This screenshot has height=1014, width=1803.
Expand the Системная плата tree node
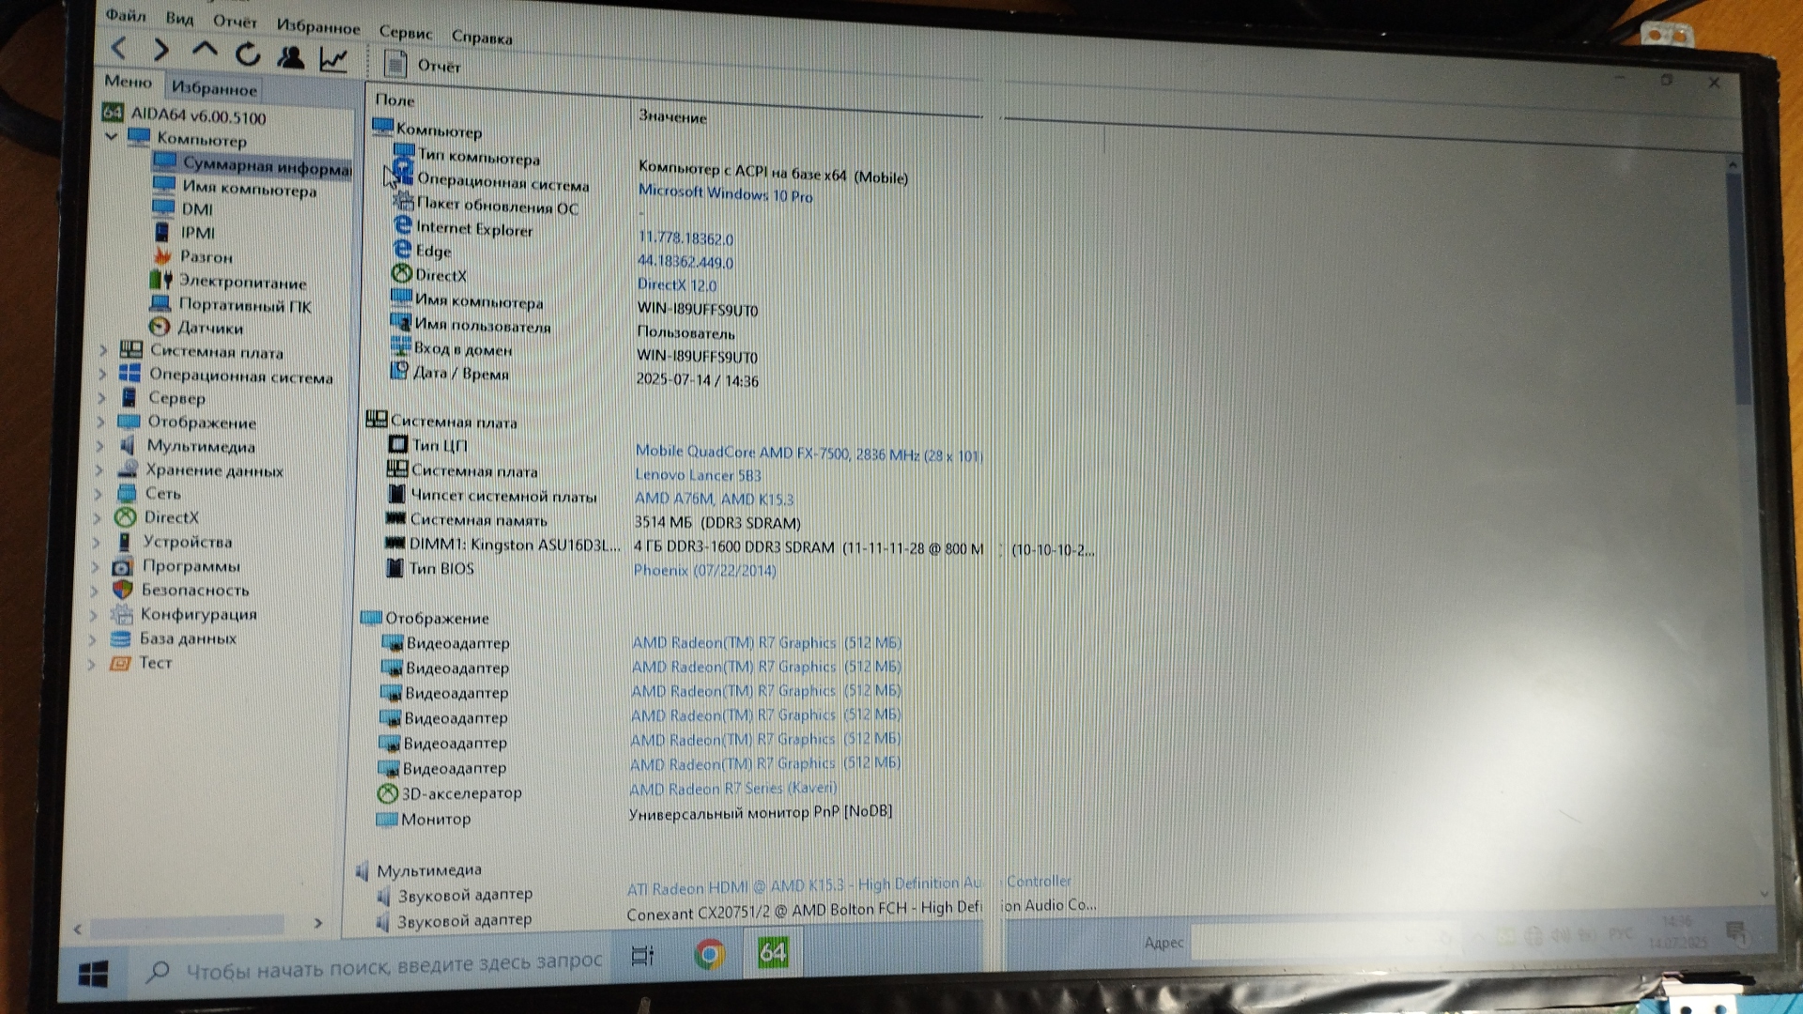point(103,350)
